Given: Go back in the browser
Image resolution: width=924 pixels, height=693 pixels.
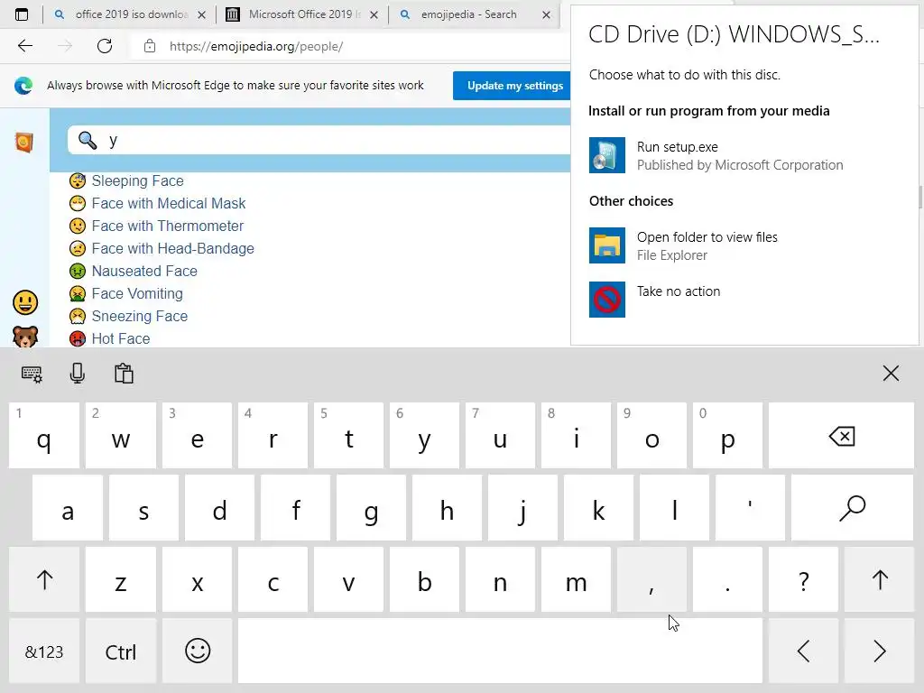Looking at the screenshot, I should coord(24,46).
